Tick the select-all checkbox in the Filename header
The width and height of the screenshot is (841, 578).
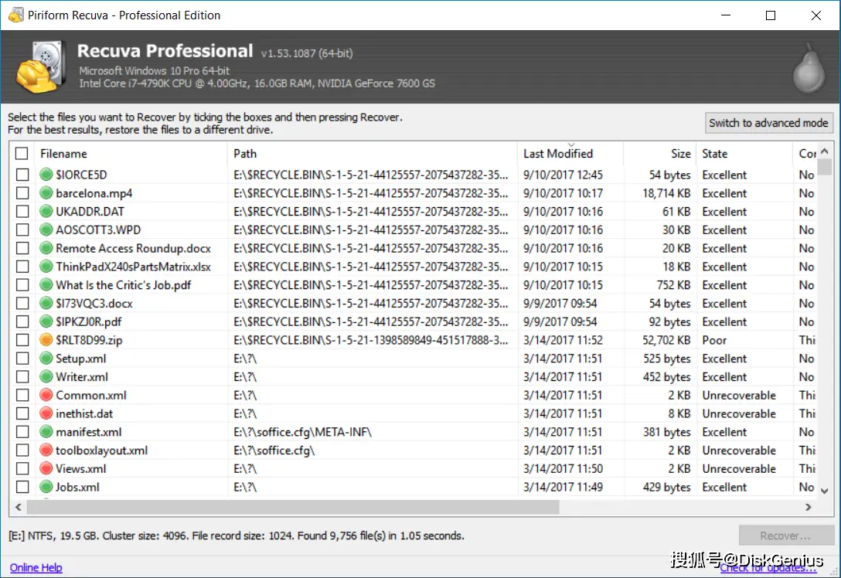[22, 154]
